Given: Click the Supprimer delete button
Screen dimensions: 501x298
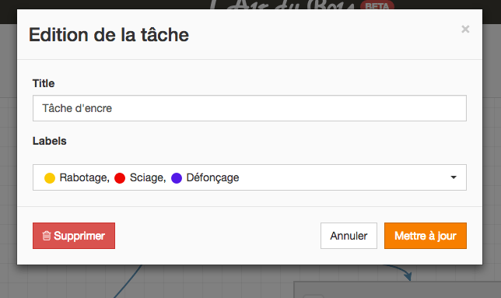Looking at the screenshot, I should (x=74, y=236).
